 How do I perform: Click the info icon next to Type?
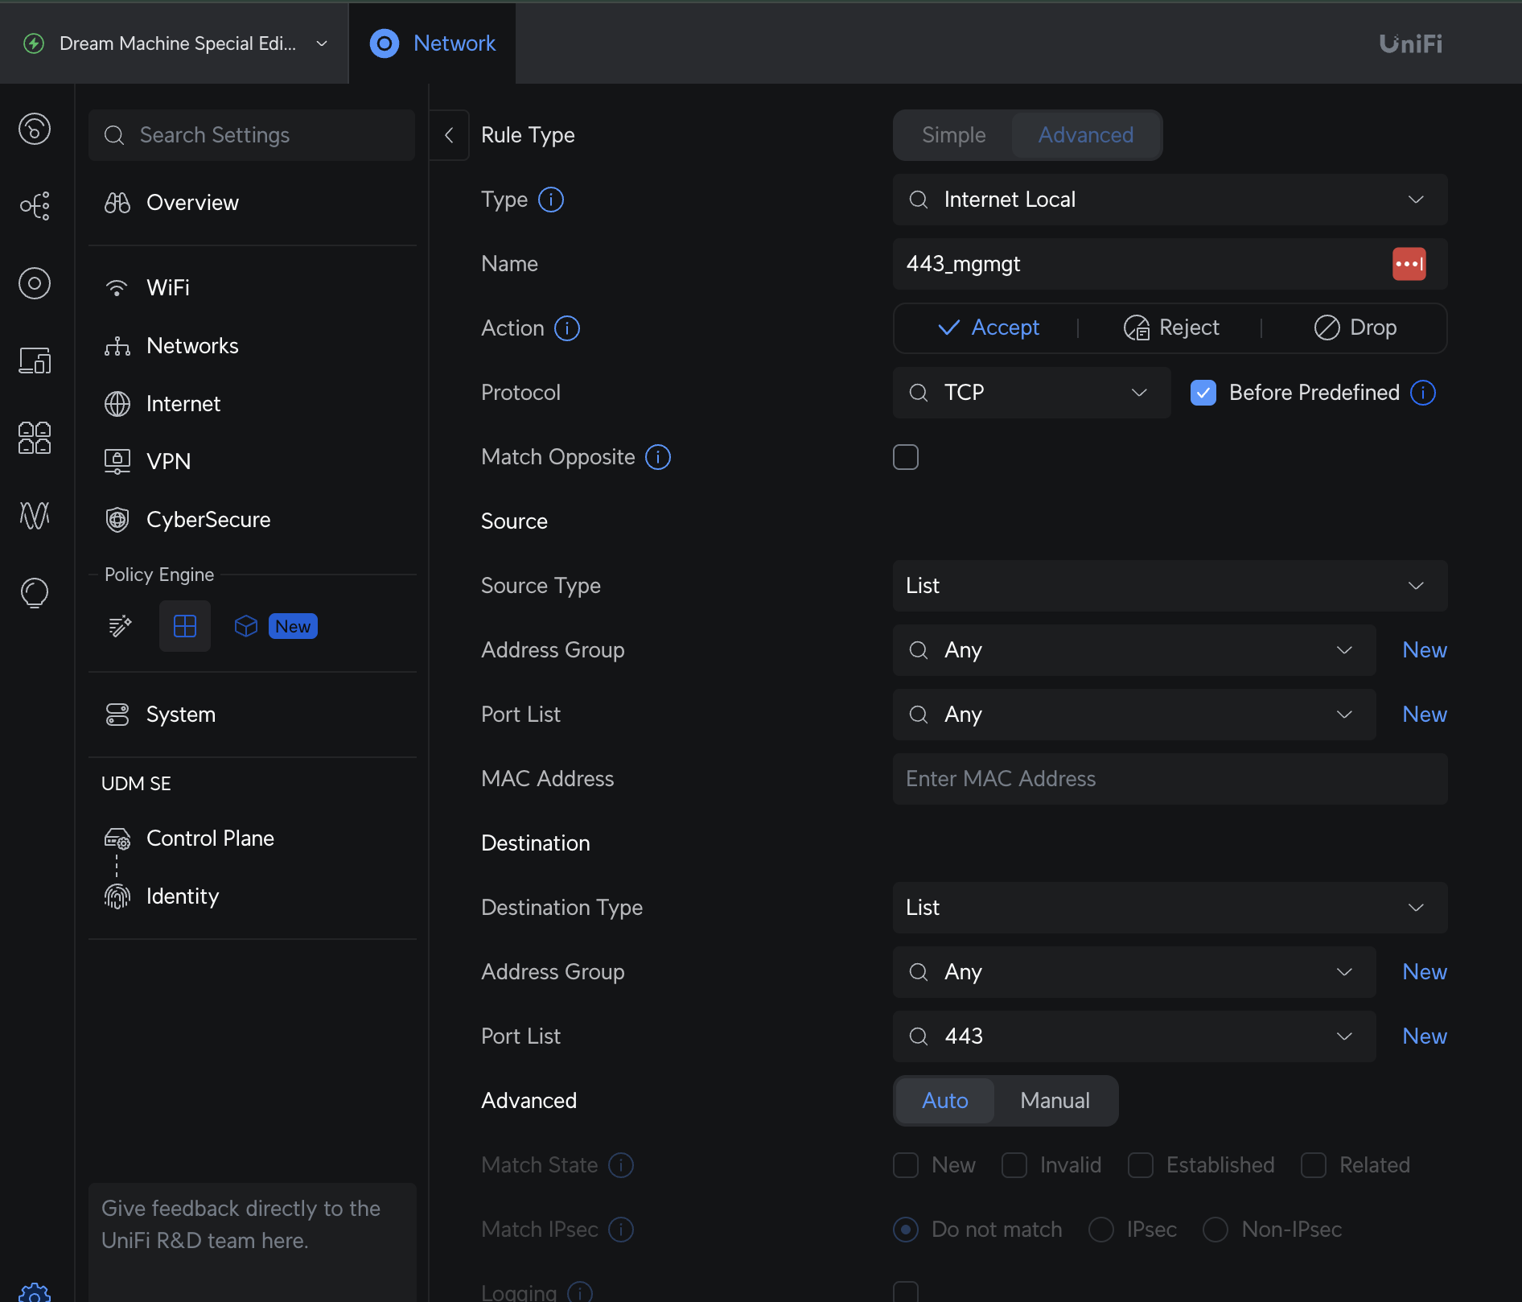tap(551, 200)
